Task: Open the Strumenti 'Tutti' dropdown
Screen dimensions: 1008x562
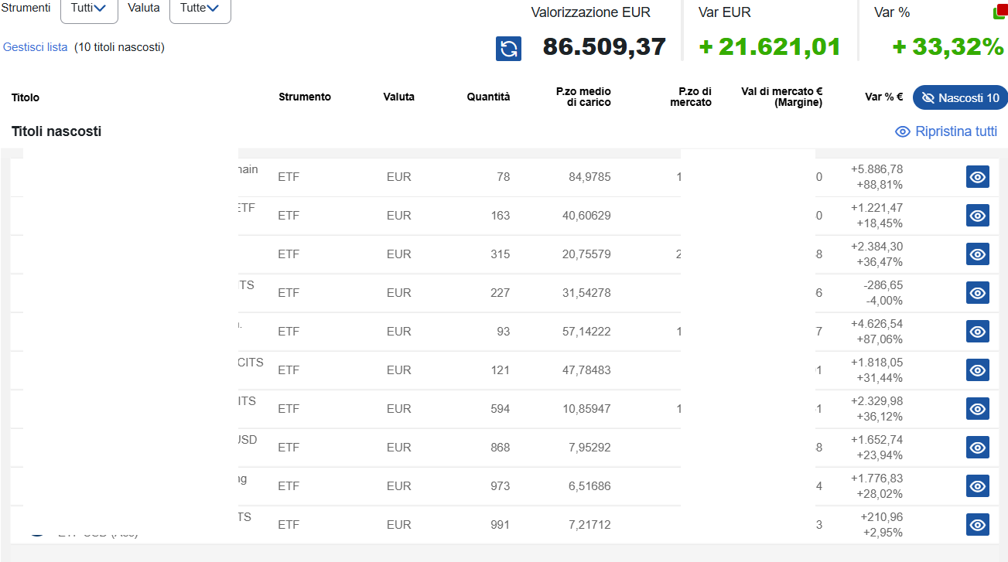Action: (x=89, y=9)
